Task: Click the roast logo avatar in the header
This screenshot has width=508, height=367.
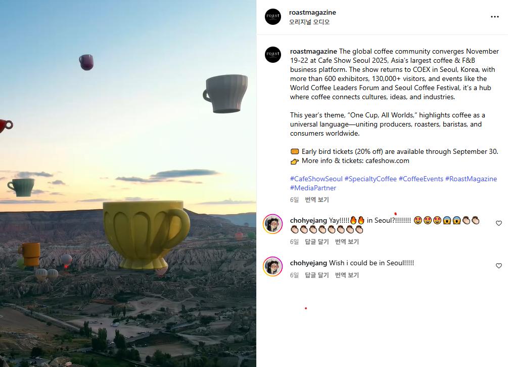Action: 273,17
